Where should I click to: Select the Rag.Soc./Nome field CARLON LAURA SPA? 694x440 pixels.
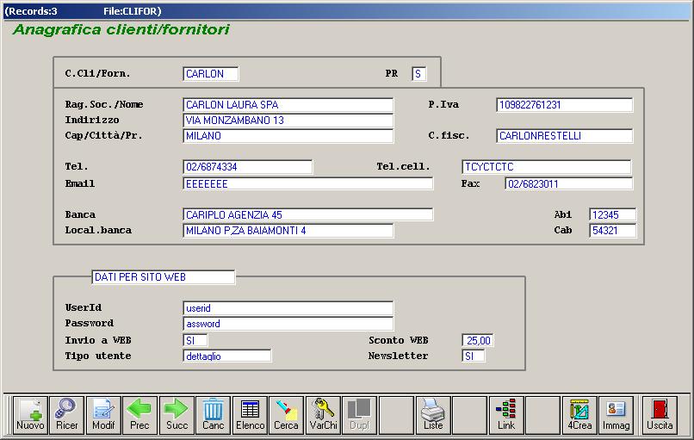(x=288, y=105)
